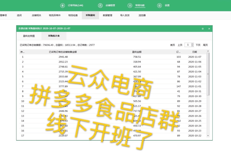
Task: Decrement page number with down arrow
Action: [x=192, y=46]
